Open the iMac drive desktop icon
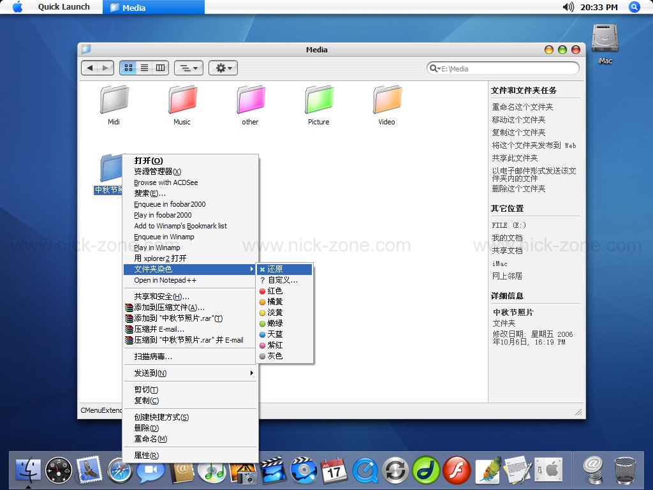Screen dimensions: 653x490 click(x=605, y=43)
